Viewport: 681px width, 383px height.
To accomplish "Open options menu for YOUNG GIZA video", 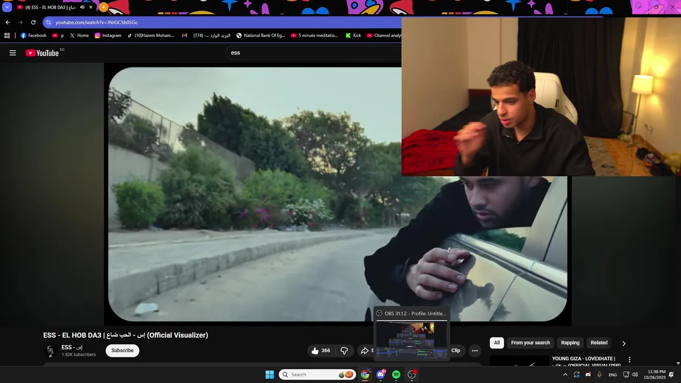I will (629, 360).
